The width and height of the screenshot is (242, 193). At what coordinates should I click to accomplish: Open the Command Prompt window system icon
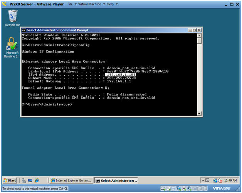24,30
